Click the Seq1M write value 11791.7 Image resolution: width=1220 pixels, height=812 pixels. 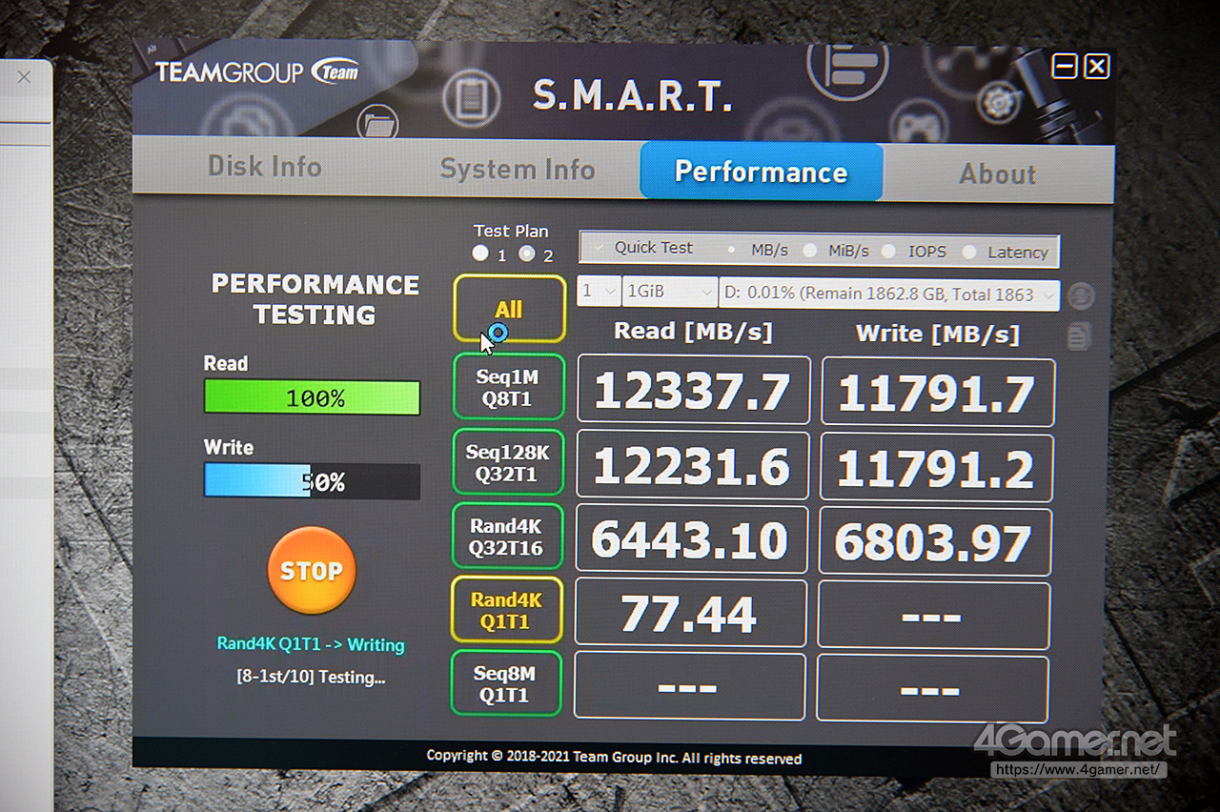938,393
